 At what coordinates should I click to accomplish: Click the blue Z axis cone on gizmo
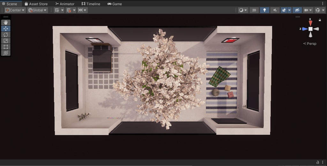tap(305, 29)
